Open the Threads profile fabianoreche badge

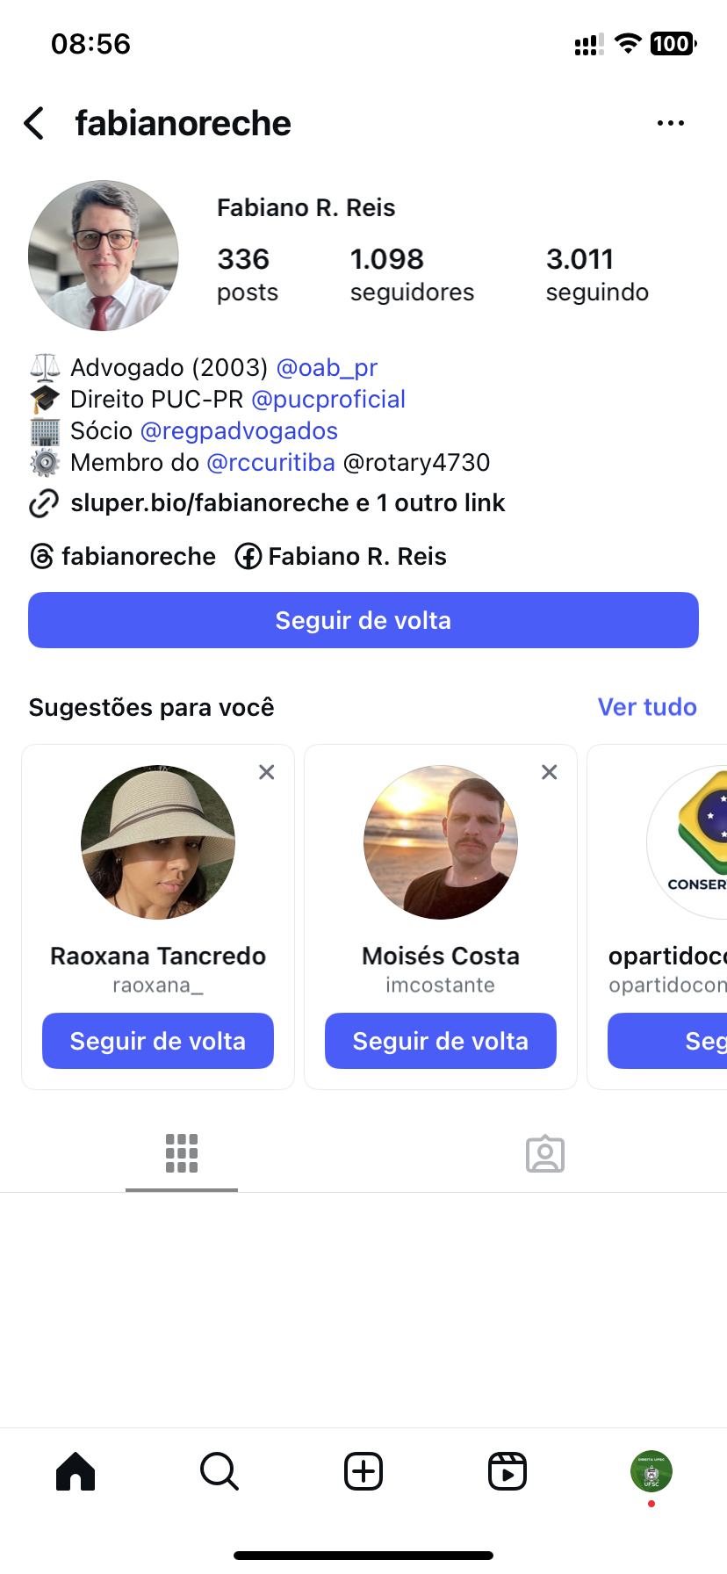(124, 556)
